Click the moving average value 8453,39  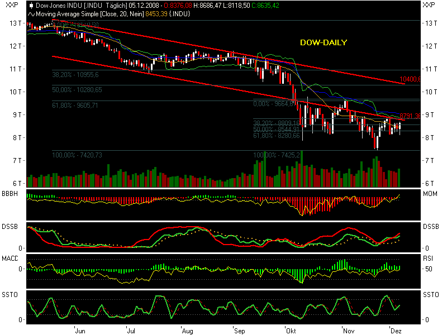pos(156,14)
